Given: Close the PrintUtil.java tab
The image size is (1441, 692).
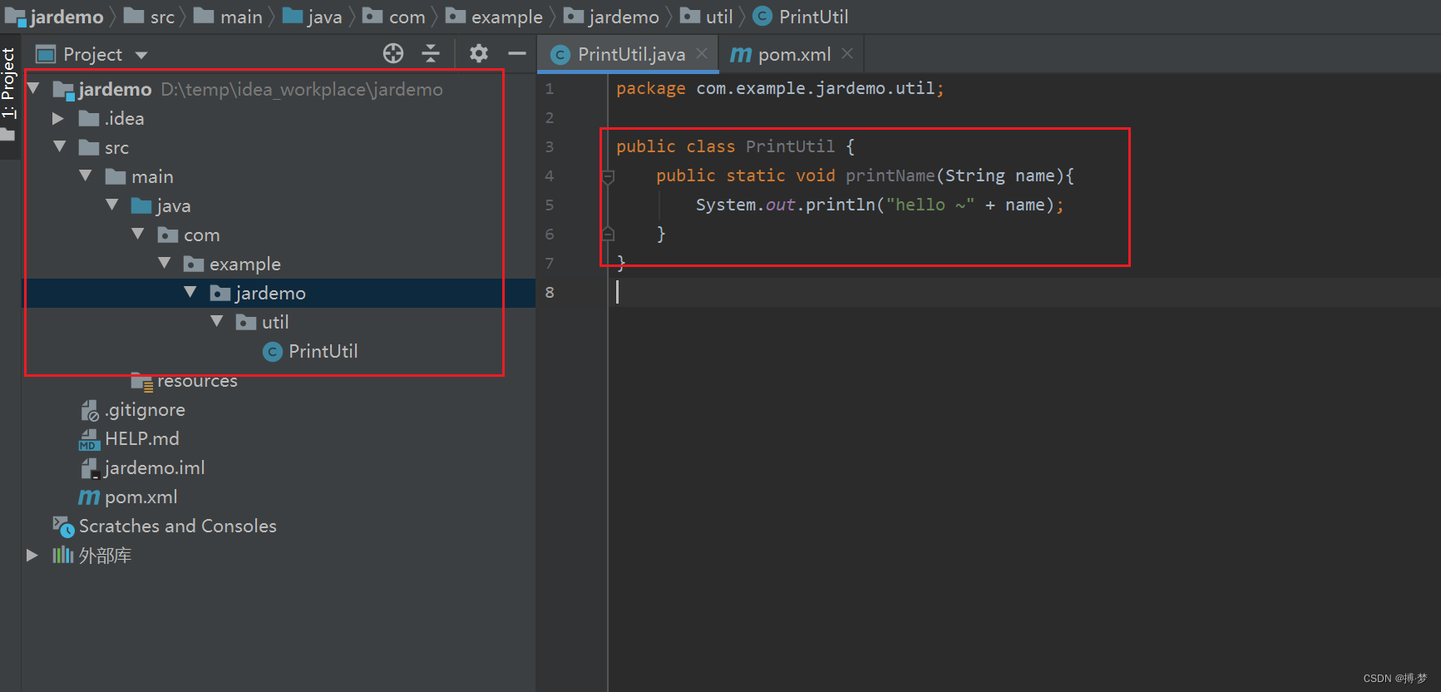Looking at the screenshot, I should (702, 54).
